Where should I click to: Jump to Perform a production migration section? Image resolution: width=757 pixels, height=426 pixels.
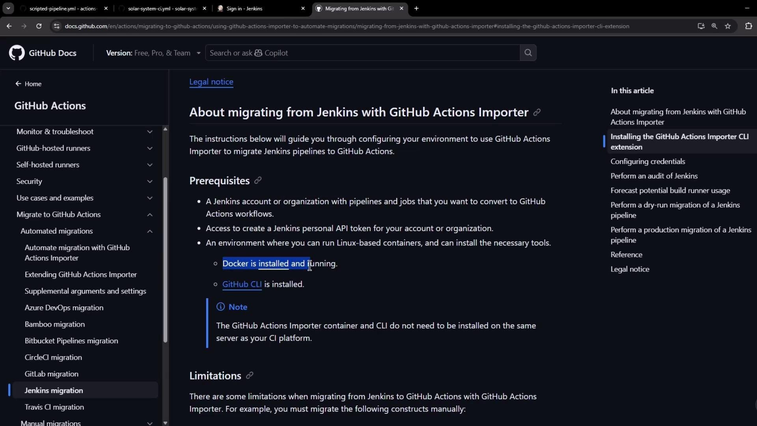[x=681, y=235]
